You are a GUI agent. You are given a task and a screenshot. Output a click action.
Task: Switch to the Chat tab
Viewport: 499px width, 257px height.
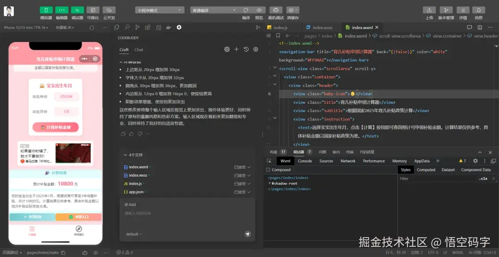(139, 49)
